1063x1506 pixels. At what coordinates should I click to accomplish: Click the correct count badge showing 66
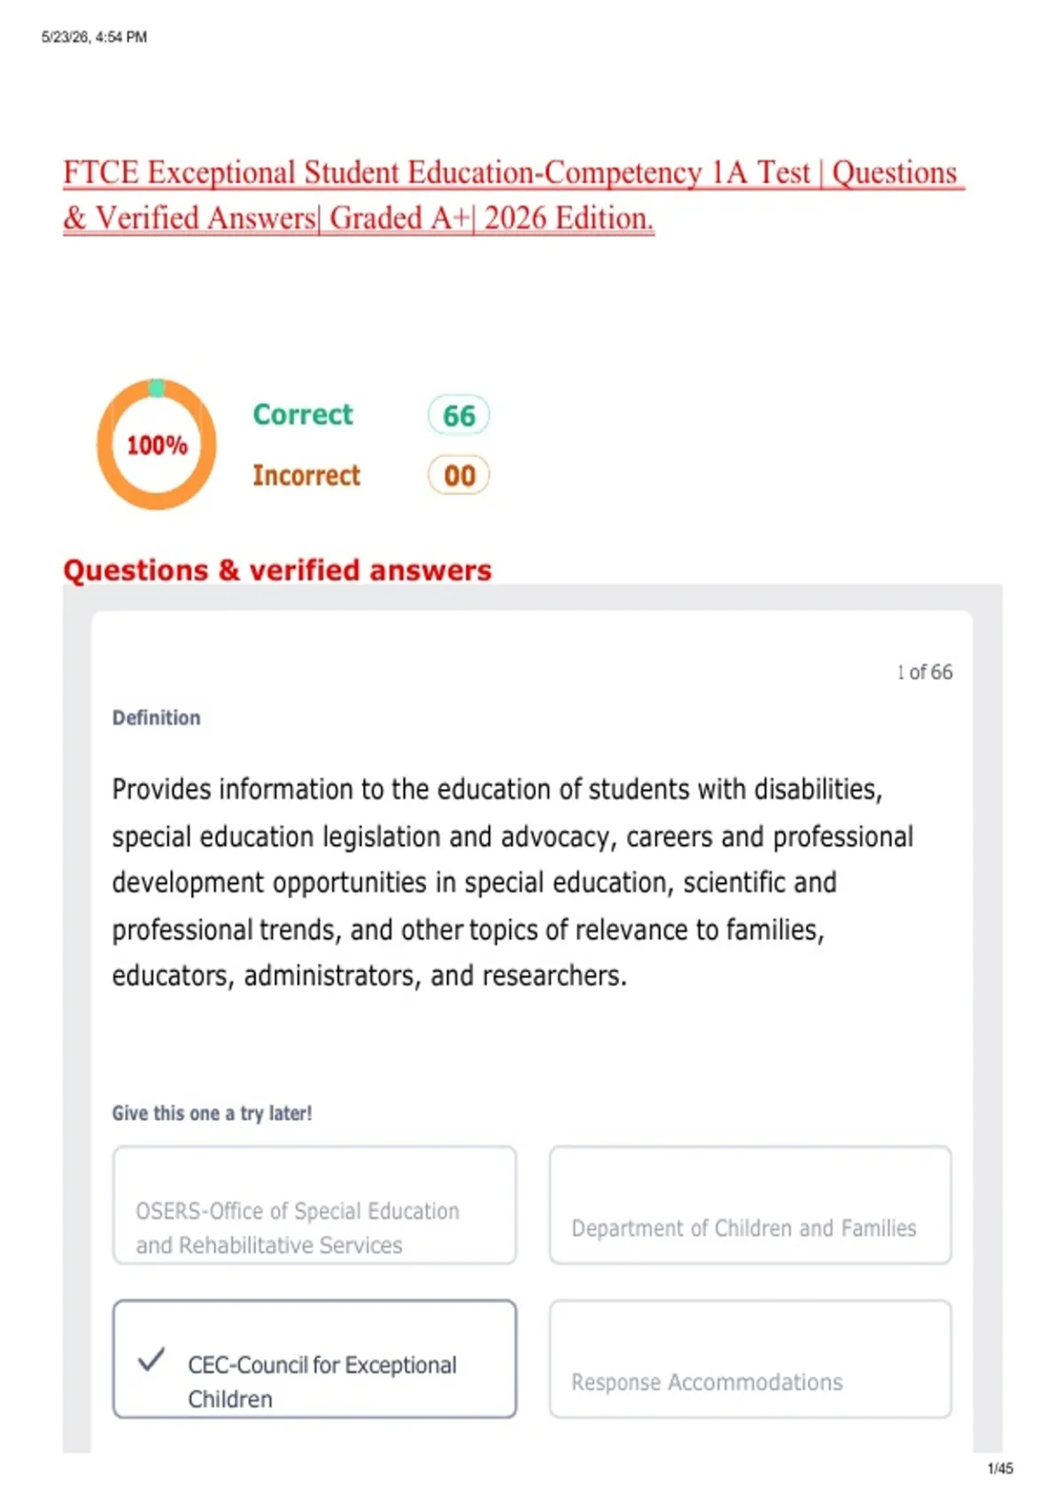(x=459, y=415)
